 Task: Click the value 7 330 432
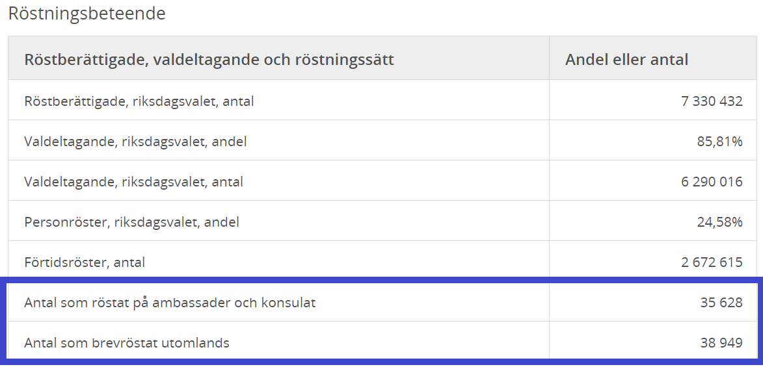pos(712,101)
